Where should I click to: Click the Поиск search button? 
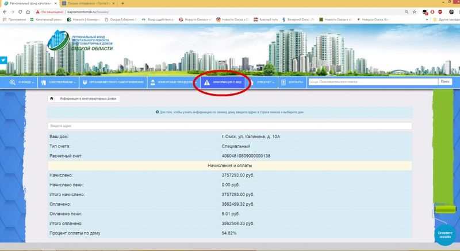(x=444, y=82)
